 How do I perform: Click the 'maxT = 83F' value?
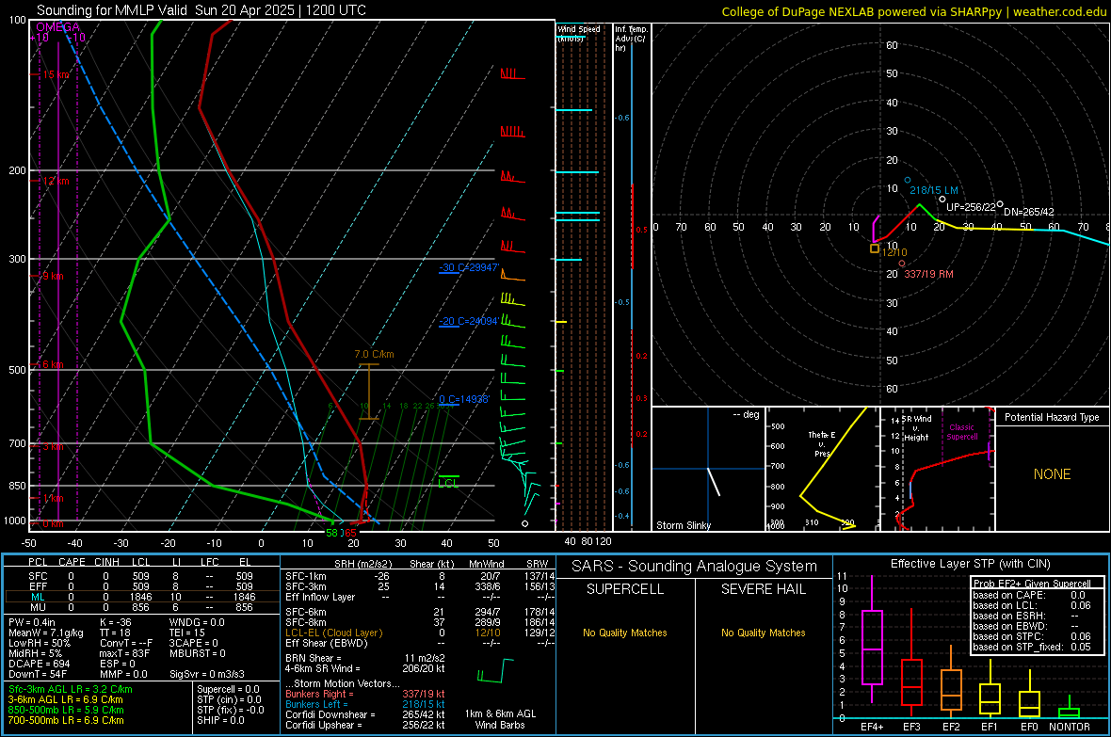tap(124, 653)
